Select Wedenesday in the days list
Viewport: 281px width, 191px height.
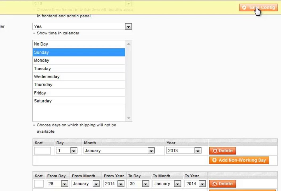click(x=79, y=77)
